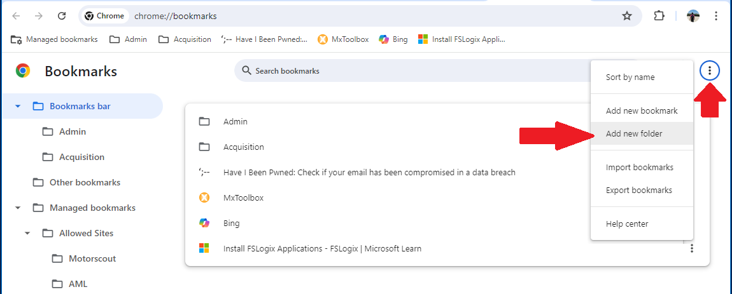Open the profile avatar icon
Image resolution: width=732 pixels, height=294 pixels.
[693, 16]
